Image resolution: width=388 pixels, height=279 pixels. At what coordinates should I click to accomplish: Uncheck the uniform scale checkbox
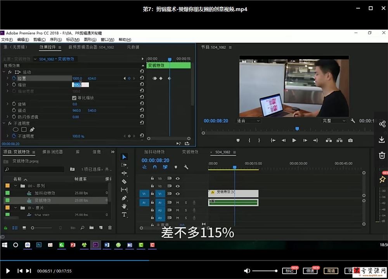tap(74, 98)
